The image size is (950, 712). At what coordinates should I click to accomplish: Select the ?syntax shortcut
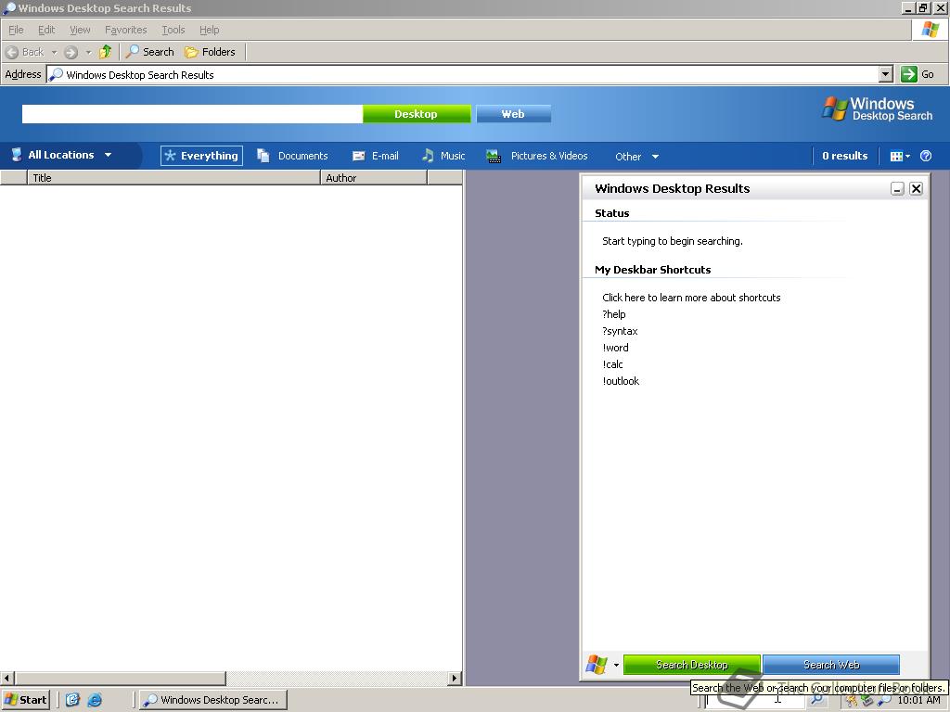point(620,331)
